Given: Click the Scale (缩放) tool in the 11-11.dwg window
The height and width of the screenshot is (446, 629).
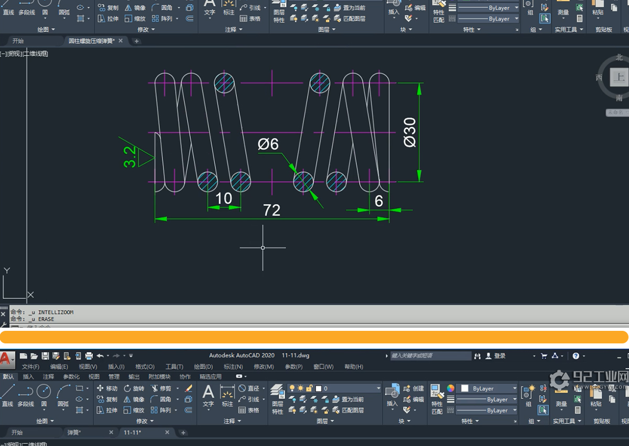Looking at the screenshot, I should pyautogui.click(x=134, y=410).
